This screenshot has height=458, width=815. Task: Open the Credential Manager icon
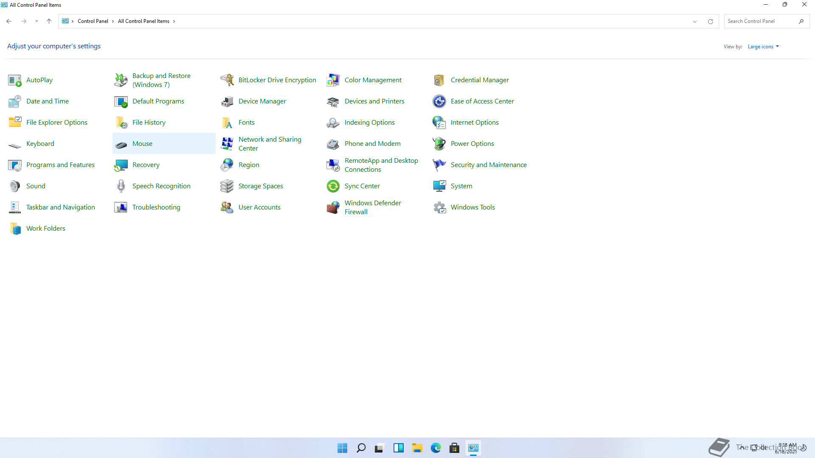[x=439, y=80]
